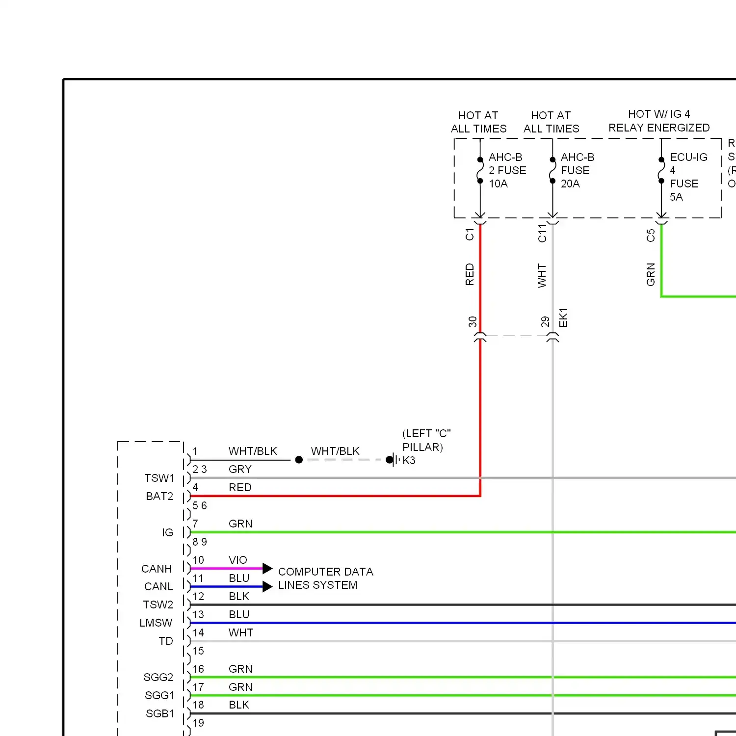
Task: Click the BLK wire label at pin 18
Action: coord(239,705)
